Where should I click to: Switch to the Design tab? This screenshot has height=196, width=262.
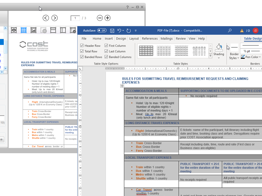(x=121, y=39)
